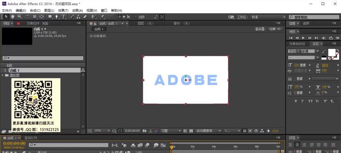Select the Clone Stamp tool

point(79,17)
